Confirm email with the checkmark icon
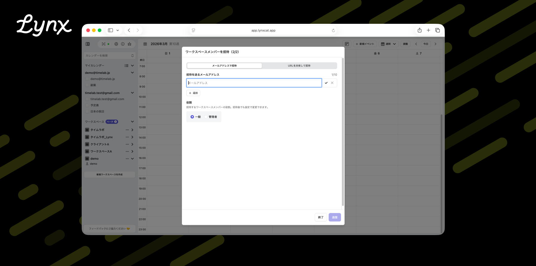 (326, 83)
